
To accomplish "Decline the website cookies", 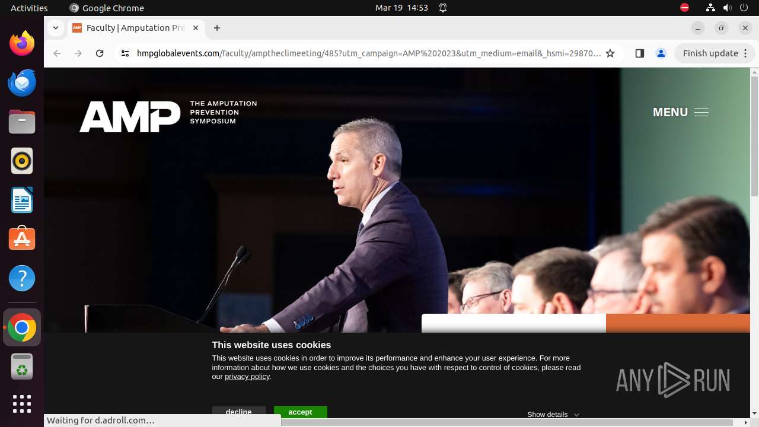I will pos(238,412).
